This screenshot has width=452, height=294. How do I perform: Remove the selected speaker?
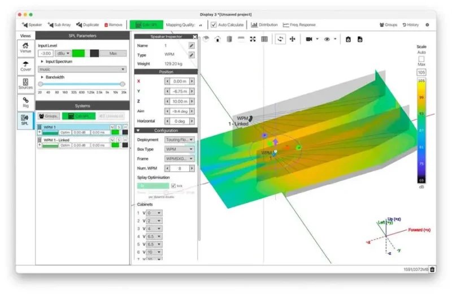coord(114,25)
